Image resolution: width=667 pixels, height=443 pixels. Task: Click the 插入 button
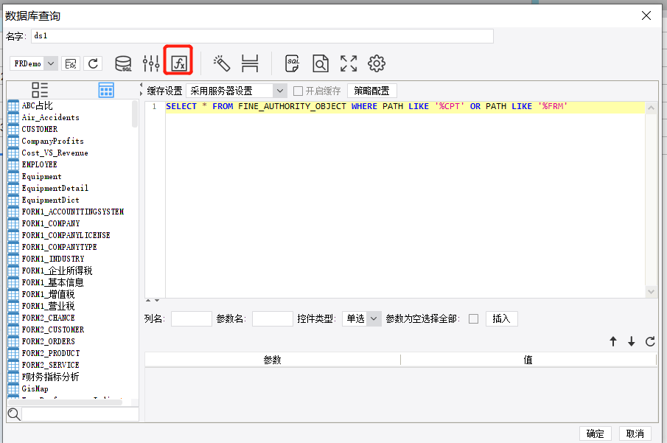click(x=501, y=318)
